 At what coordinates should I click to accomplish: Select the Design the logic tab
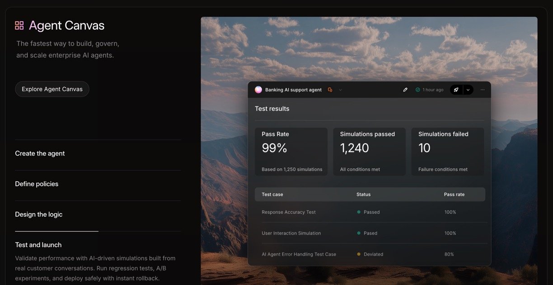(x=39, y=214)
